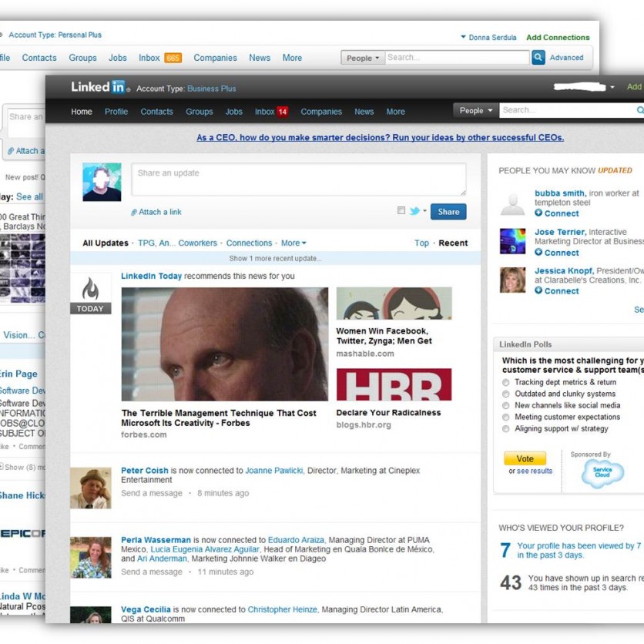The height and width of the screenshot is (644, 644).
Task: Open the Companies tab in dark navigation bar
Action: coord(320,112)
